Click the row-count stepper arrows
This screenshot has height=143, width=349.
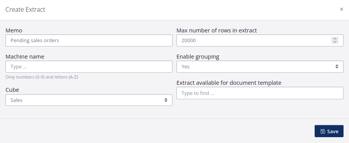pos(335,40)
